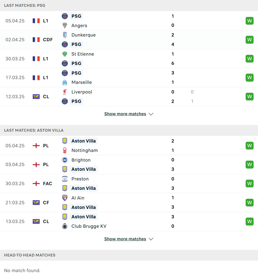258x280 pixels.
Task: Click the Show more matches link
Action: coord(125,114)
